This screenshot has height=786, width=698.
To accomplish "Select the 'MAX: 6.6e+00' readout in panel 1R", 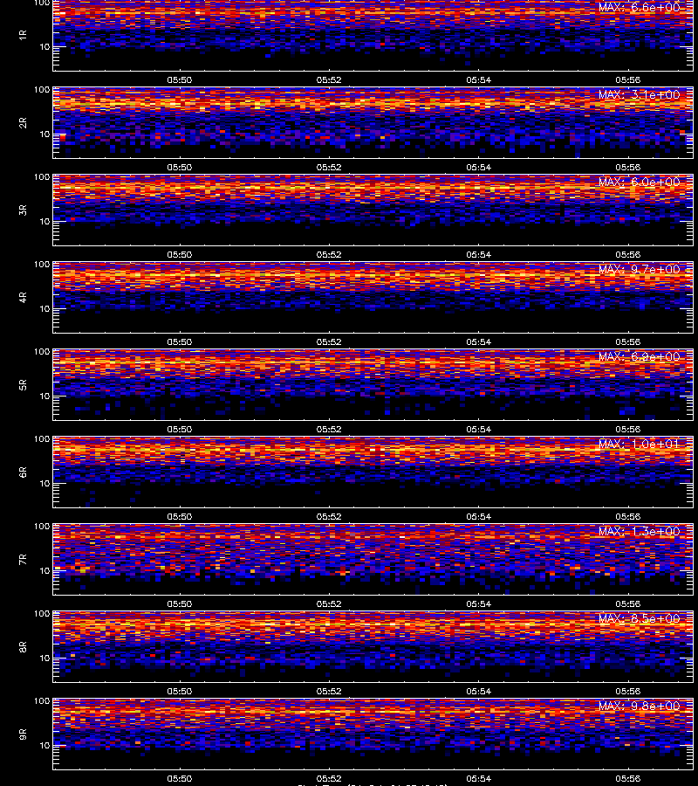I will [x=639, y=8].
